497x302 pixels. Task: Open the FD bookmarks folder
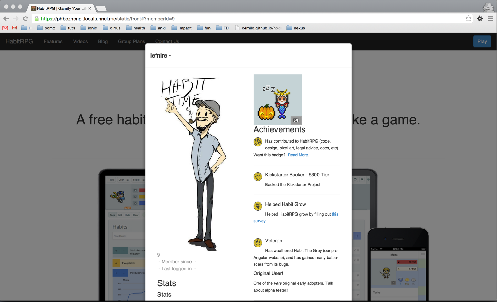click(223, 28)
